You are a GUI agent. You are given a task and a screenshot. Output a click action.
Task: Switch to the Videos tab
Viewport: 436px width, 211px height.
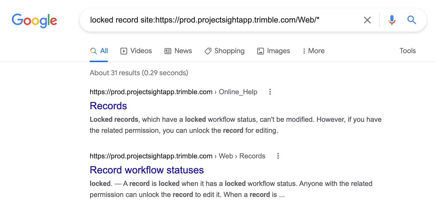coord(136,51)
